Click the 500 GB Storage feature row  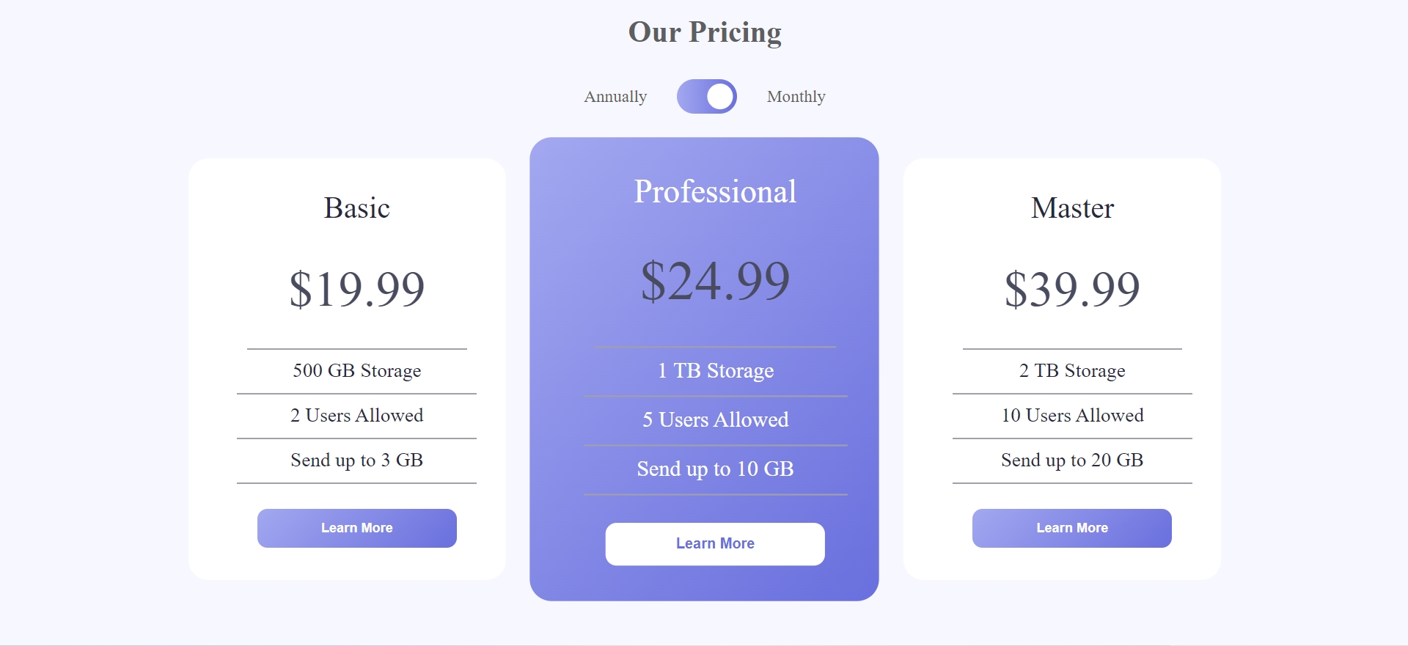[356, 370]
